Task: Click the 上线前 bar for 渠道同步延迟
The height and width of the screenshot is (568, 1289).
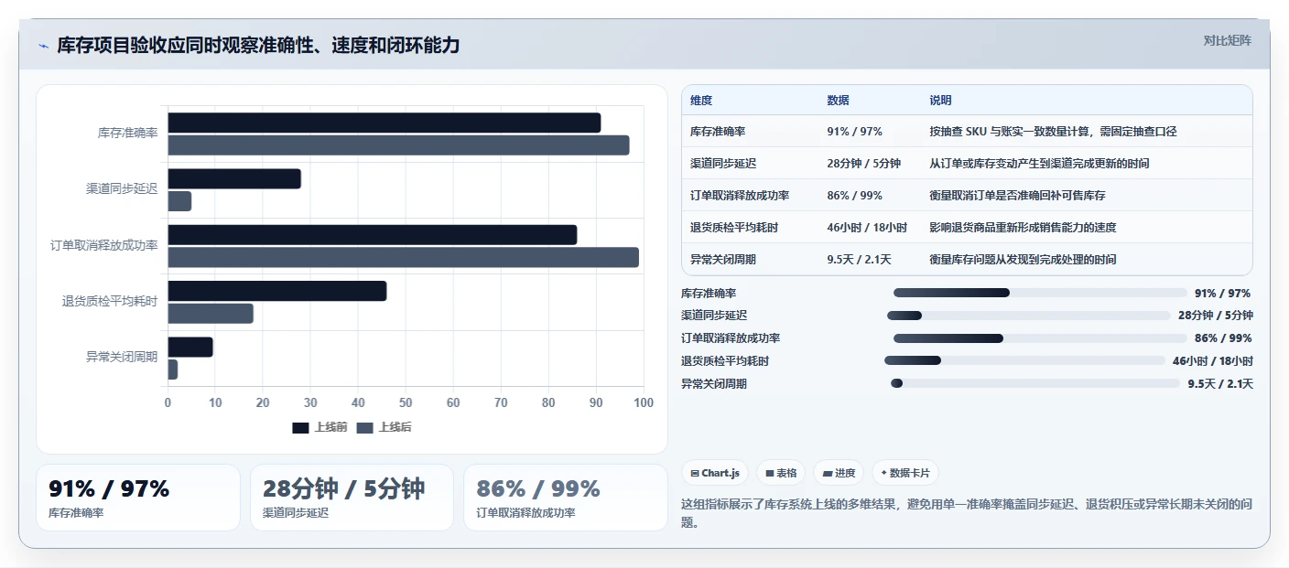Action: 234,178
